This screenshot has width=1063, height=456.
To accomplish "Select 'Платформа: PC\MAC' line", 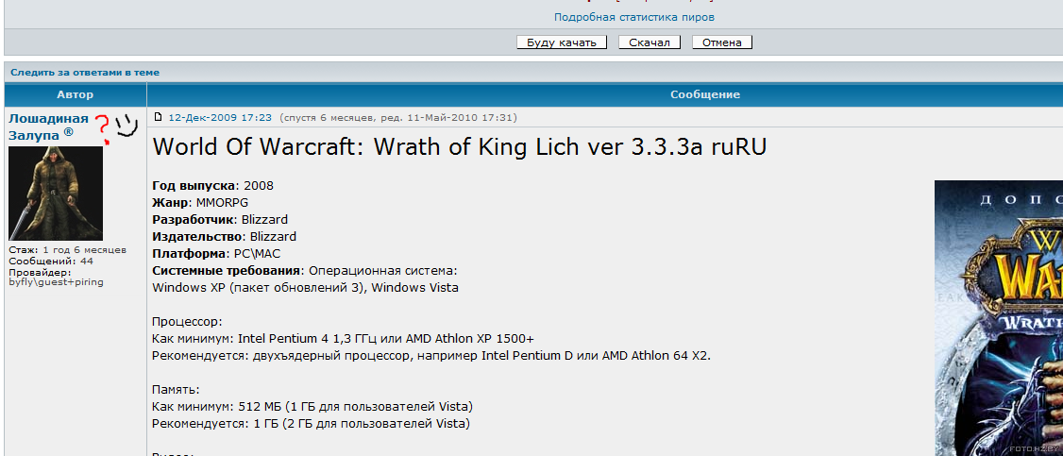I will 216,253.
